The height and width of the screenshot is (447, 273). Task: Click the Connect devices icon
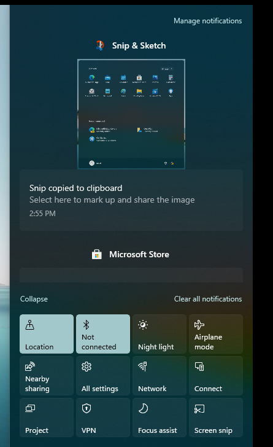pyautogui.click(x=199, y=367)
